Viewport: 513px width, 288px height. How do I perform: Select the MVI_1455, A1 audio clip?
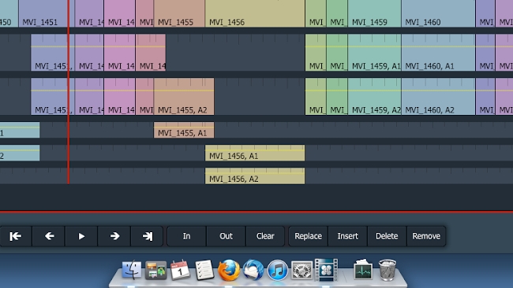point(184,130)
